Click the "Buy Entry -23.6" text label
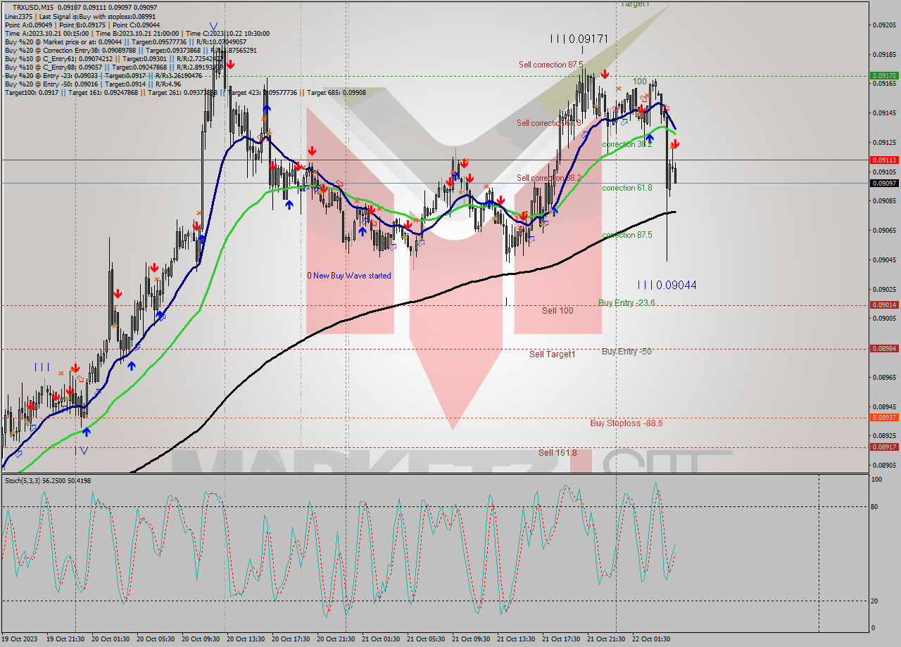This screenshot has width=901, height=647. point(627,303)
